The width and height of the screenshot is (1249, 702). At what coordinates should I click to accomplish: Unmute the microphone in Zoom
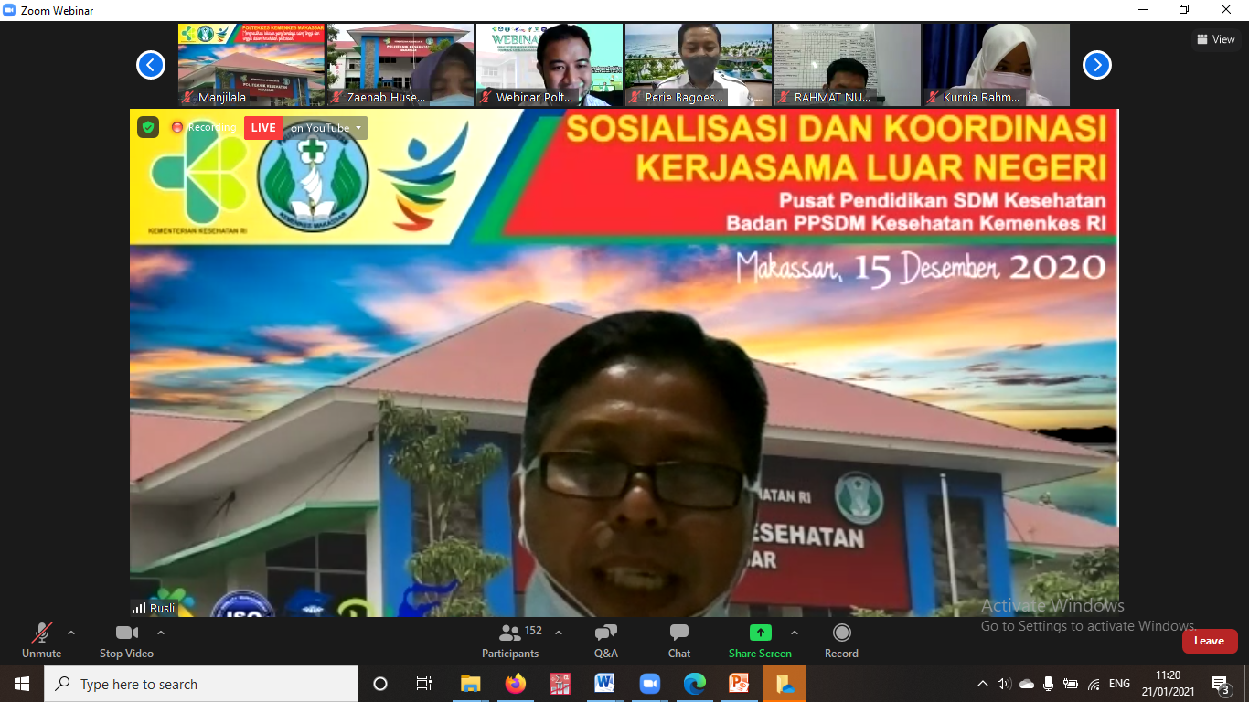[41, 641]
